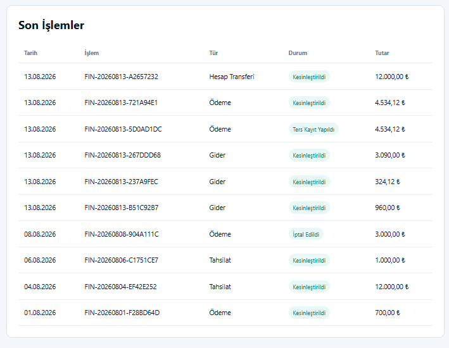Click transaction FIN-20260813-5D0AD1DC
449x348 pixels.
(123, 129)
